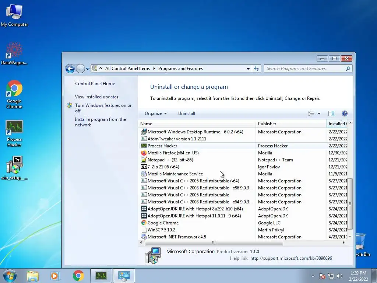Click the horizontal scrollbar thumb

coord(214,242)
